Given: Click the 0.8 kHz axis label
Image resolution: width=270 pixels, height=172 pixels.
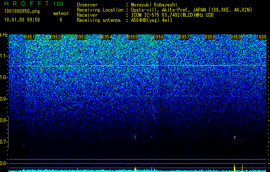Looking at the screenshot, I should (x=3, y=120).
